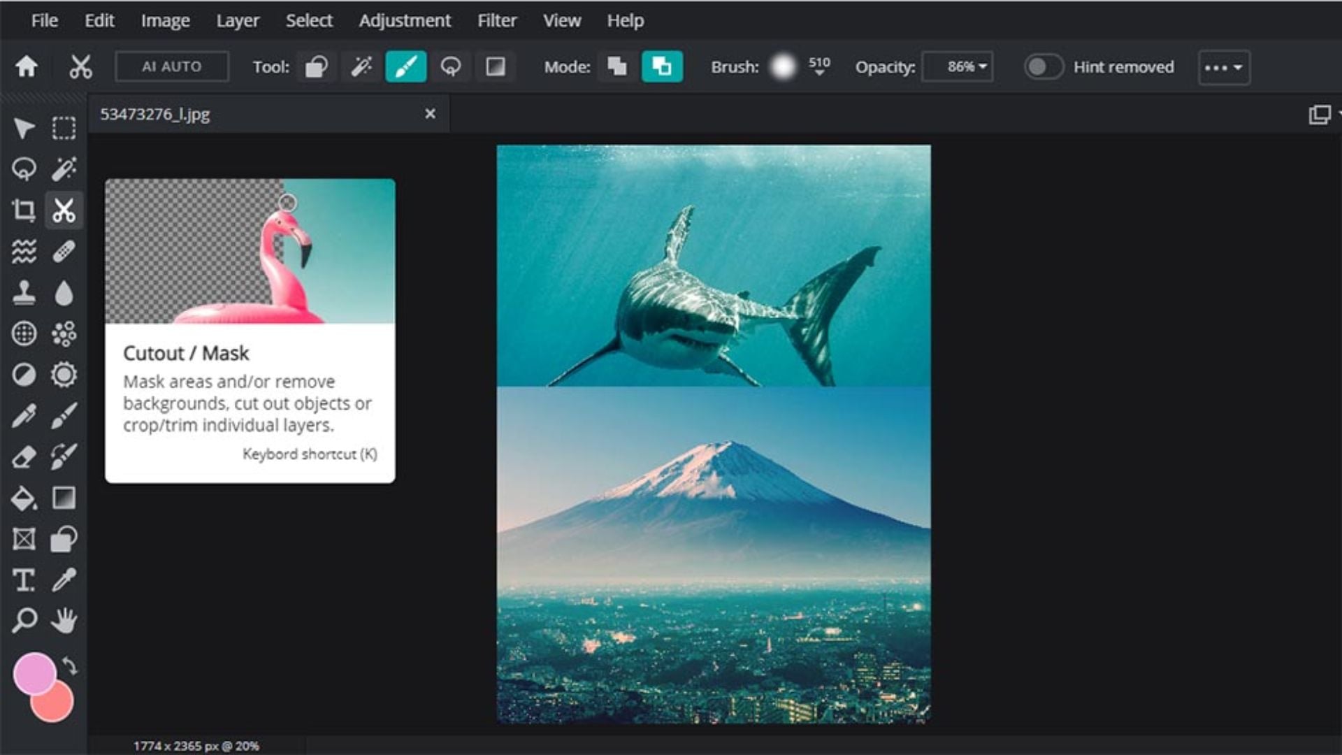Select the Clone Stamp tool

click(24, 292)
